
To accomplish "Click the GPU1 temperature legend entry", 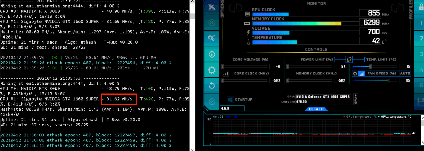I will tap(360, 117).
